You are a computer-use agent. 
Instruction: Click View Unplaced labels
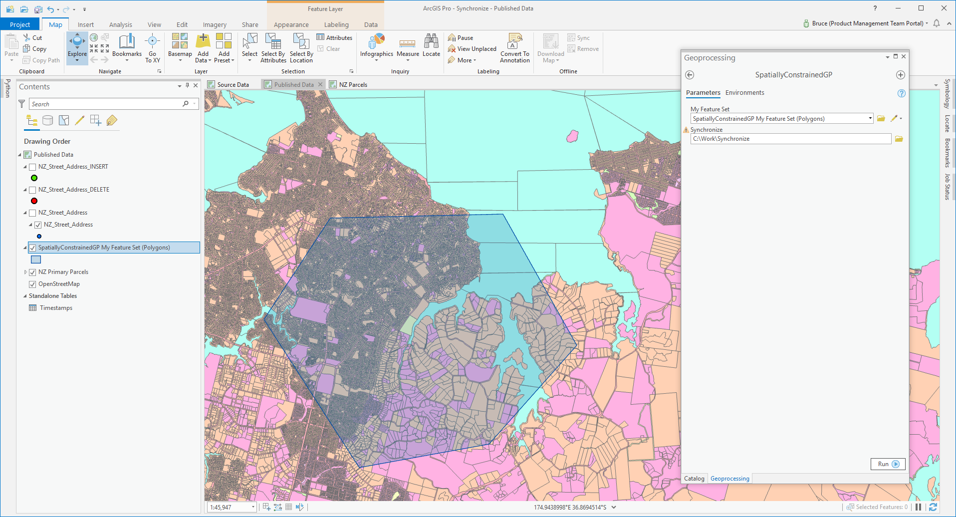(472, 49)
